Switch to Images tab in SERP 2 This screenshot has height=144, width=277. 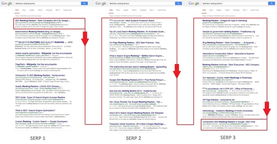[126, 10]
